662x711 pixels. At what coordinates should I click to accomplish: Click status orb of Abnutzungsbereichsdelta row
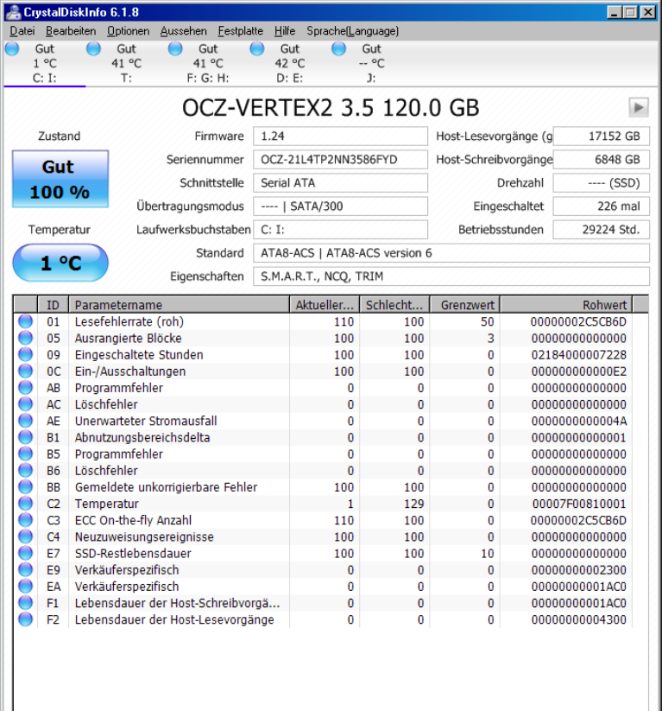(x=25, y=437)
